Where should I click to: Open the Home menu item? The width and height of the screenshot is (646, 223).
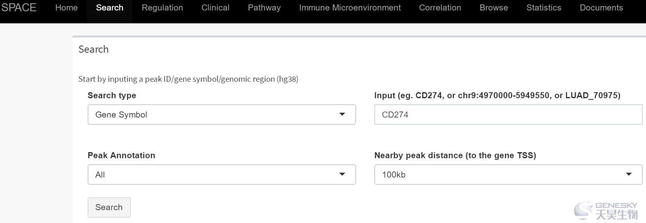pos(66,8)
